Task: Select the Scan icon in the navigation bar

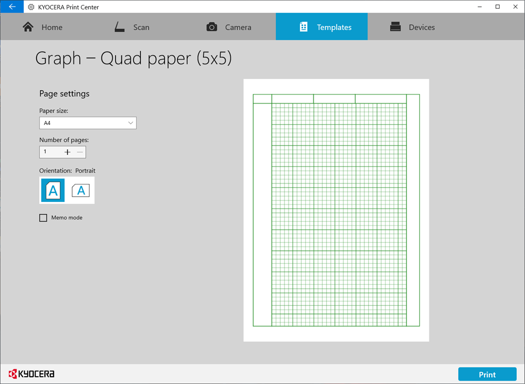Action: click(119, 27)
